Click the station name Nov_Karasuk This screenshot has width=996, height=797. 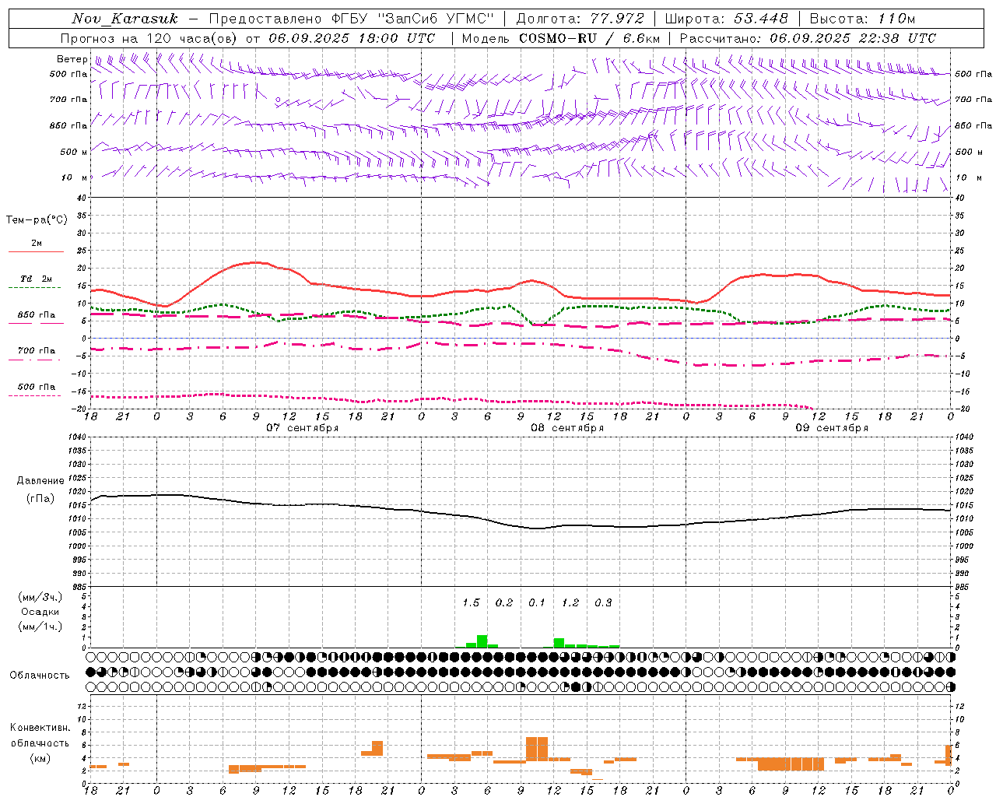[125, 19]
